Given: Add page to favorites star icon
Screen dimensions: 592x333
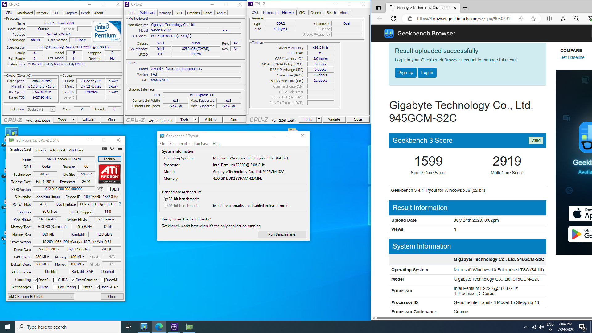Looking at the screenshot, I should pos(533,18).
